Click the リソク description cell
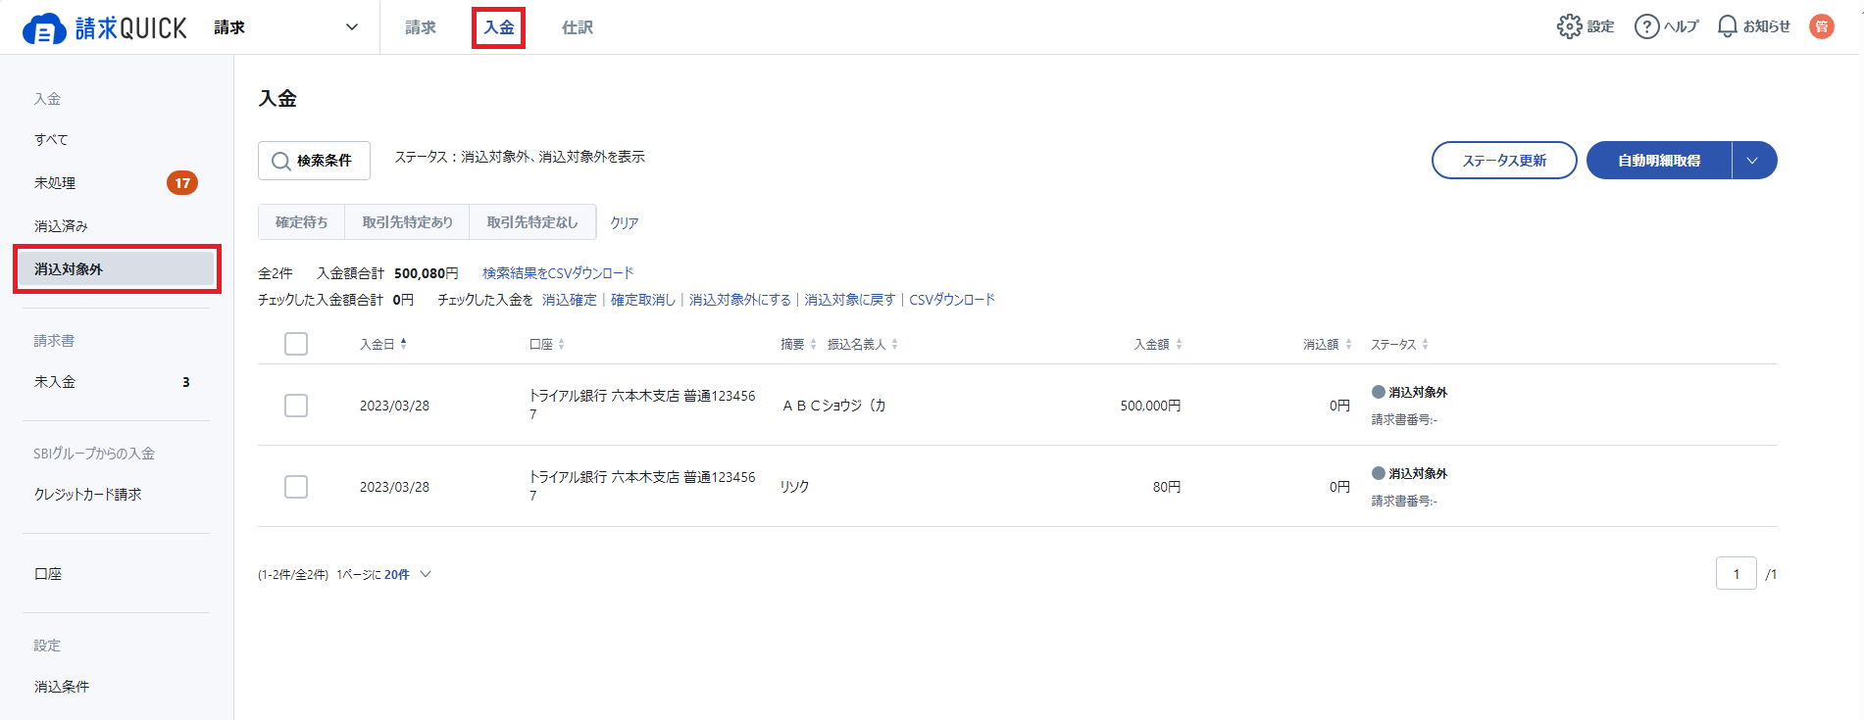This screenshot has height=720, width=1864. (x=795, y=487)
